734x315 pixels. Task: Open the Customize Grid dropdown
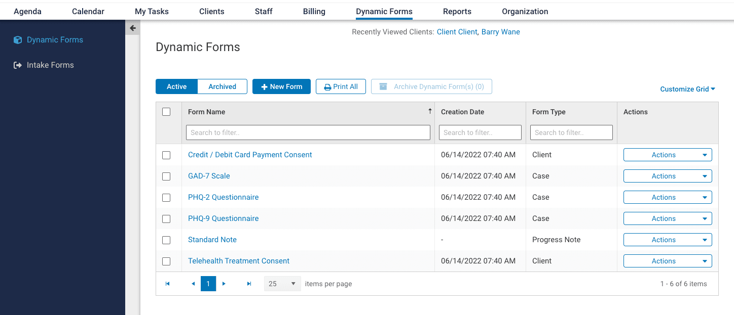pyautogui.click(x=687, y=89)
